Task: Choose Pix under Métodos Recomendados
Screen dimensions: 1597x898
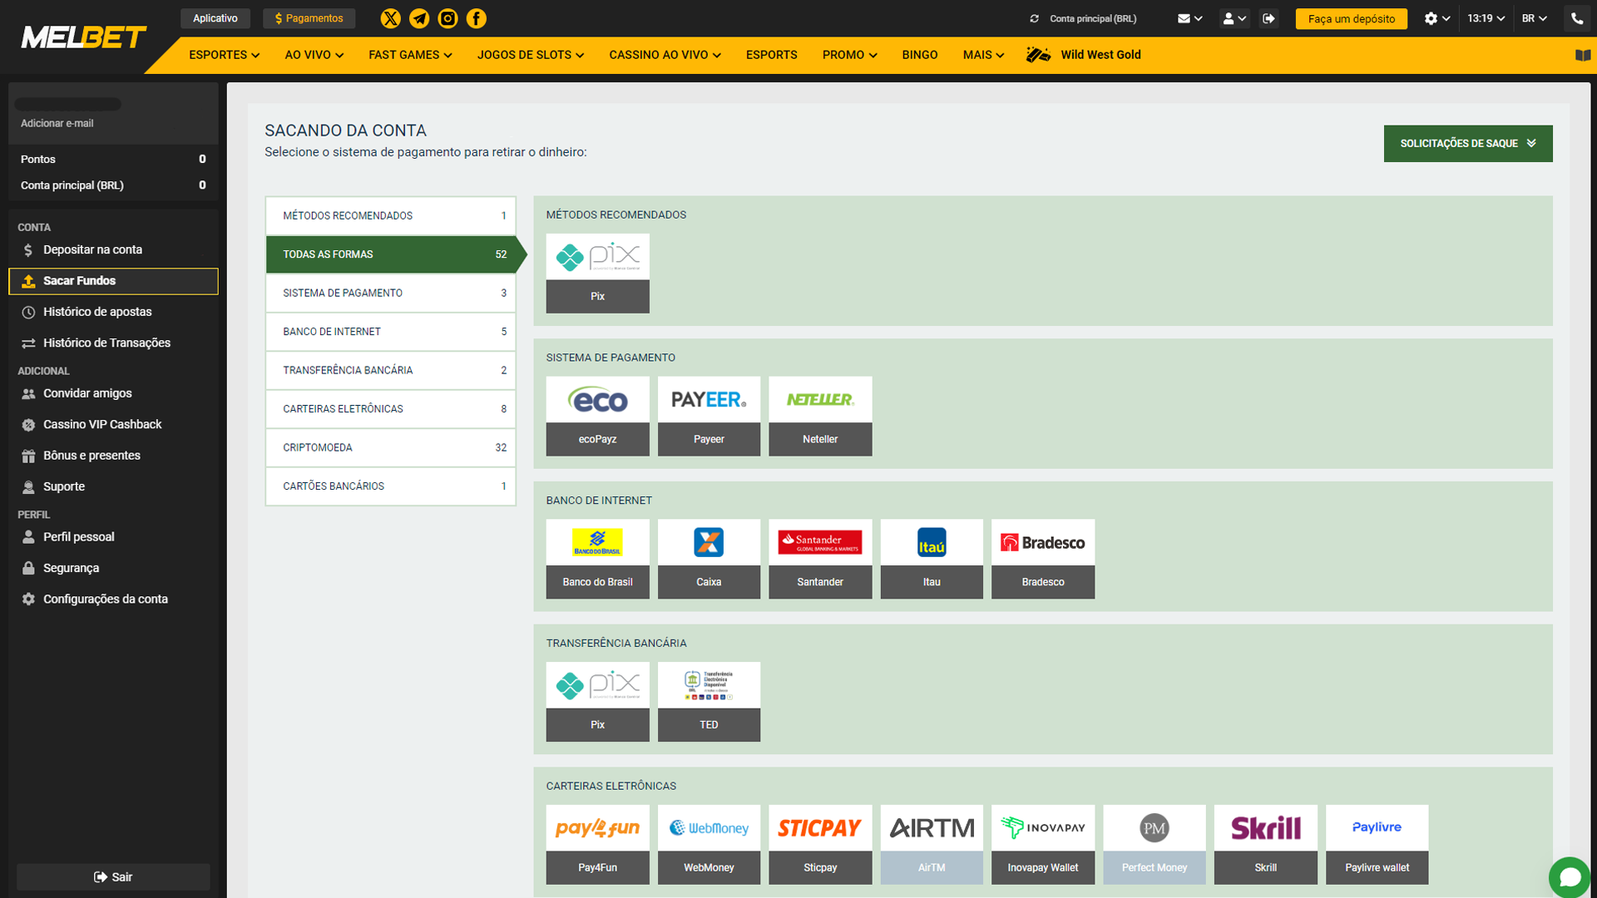Action: [x=597, y=273]
